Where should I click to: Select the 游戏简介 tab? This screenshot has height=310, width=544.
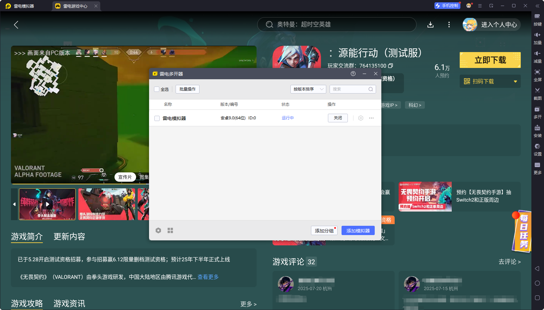pos(27,236)
